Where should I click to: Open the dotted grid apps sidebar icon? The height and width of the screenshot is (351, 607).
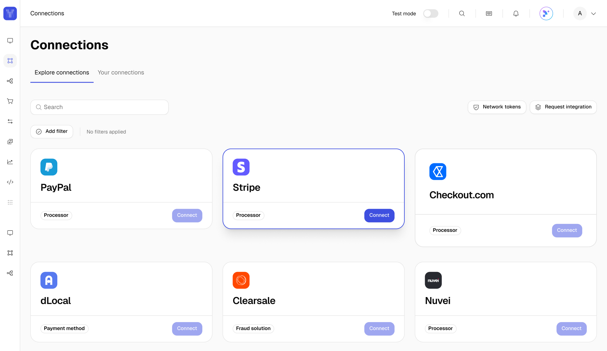point(10,202)
